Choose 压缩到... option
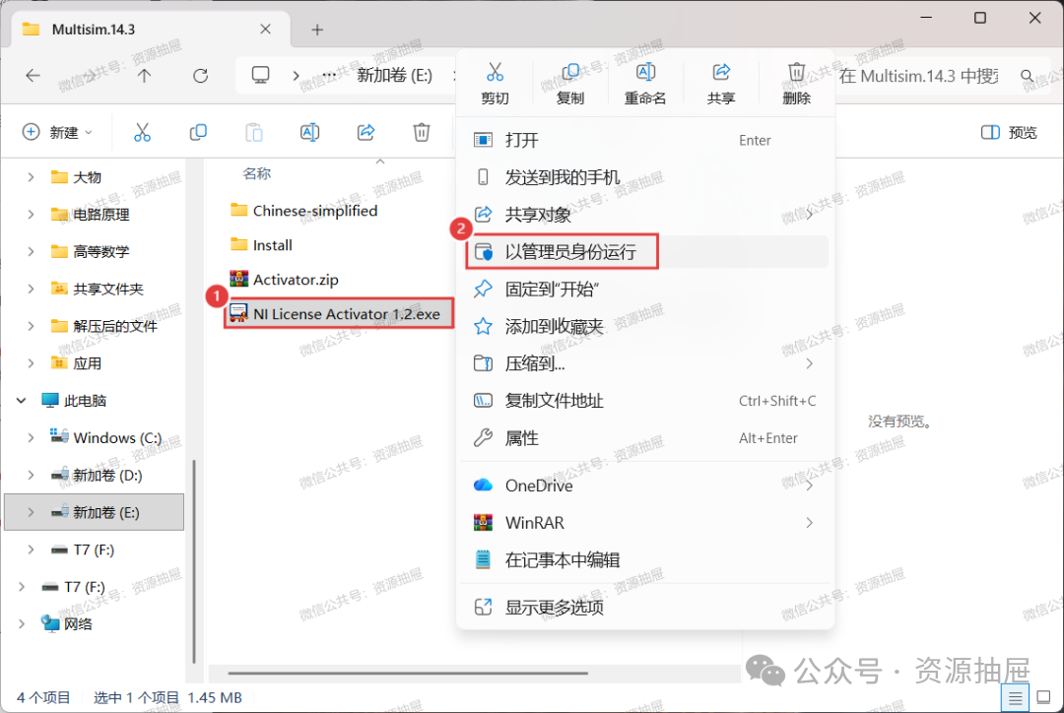This screenshot has height=713, width=1064. coord(645,364)
